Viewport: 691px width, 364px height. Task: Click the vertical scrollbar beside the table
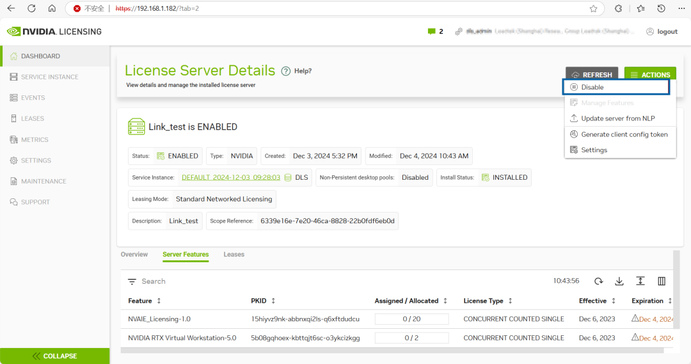(x=676, y=289)
